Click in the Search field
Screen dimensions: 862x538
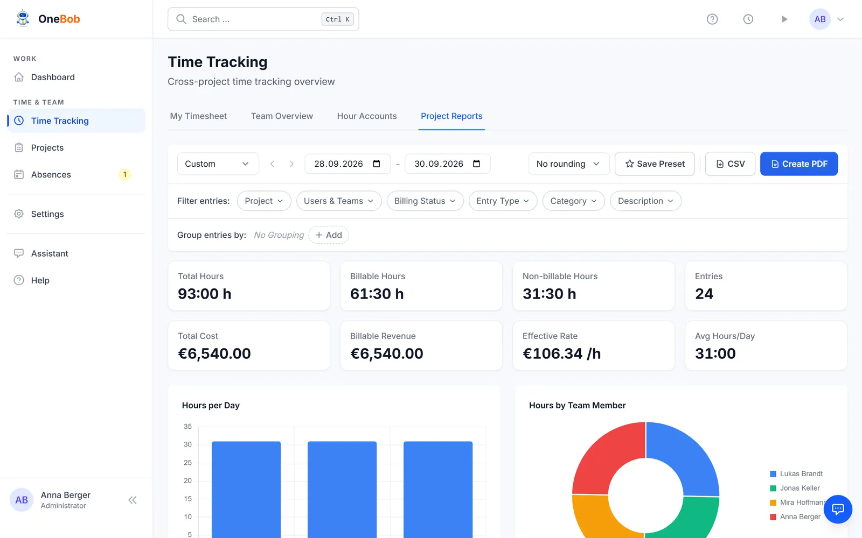click(x=263, y=19)
